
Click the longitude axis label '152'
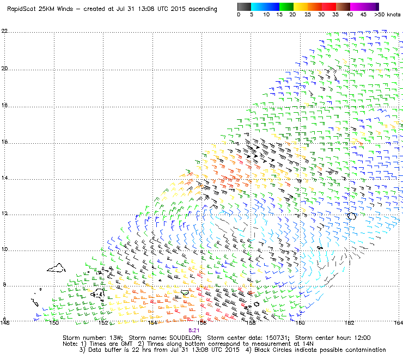(103, 322)
